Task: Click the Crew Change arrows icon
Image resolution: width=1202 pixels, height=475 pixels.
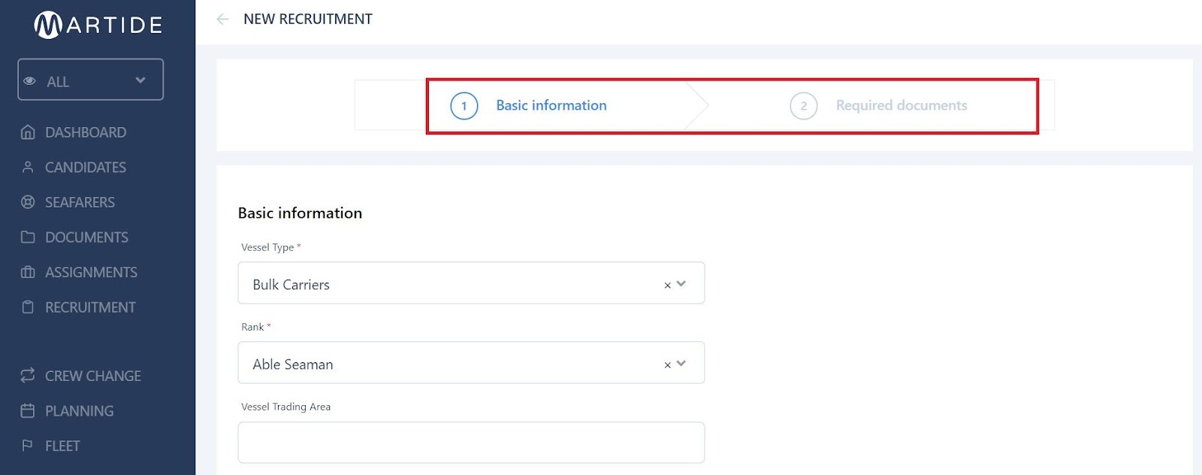Action: (x=28, y=375)
